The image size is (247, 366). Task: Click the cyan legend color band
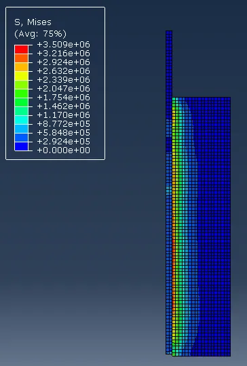click(21, 120)
